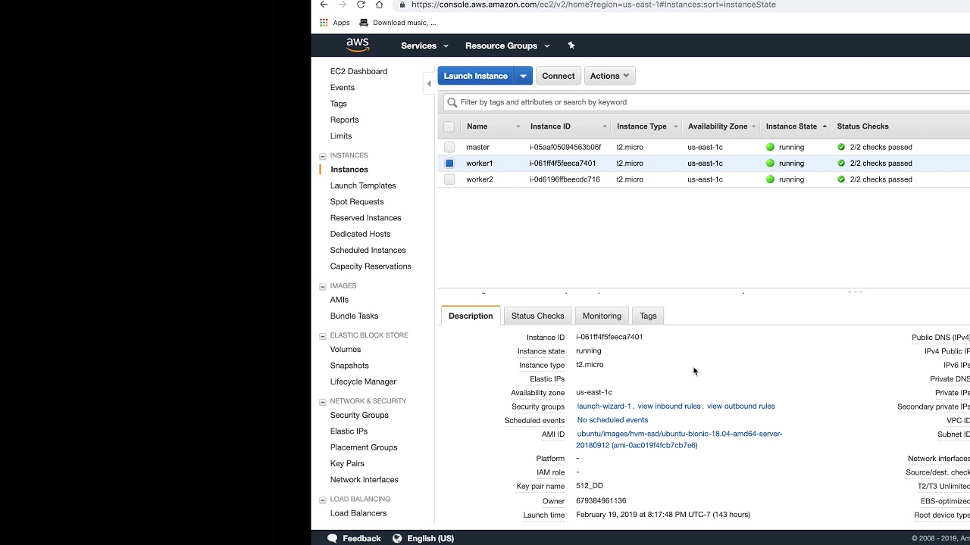Switch to the Monitoring tab
The image size is (970, 545).
602,316
